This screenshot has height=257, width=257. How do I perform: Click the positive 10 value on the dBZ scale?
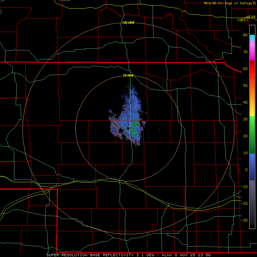[245, 153]
